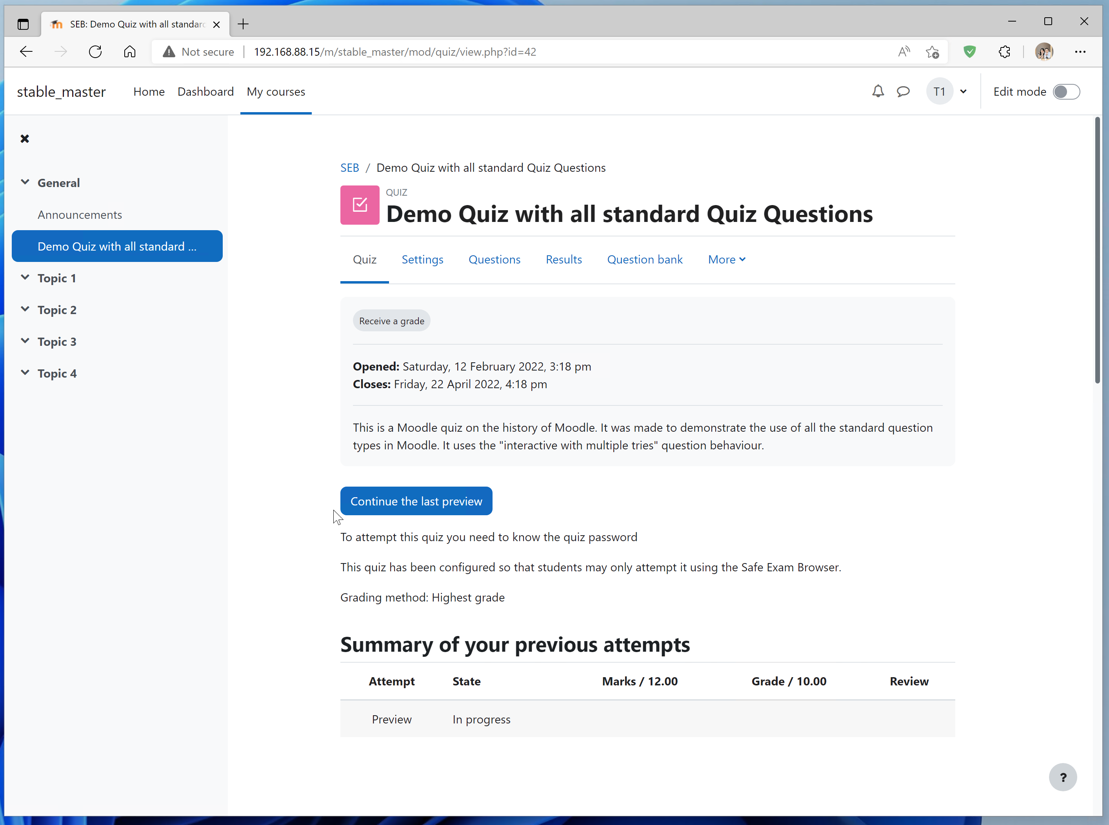
Task: Select Demo Quiz item in course index
Action: point(117,246)
